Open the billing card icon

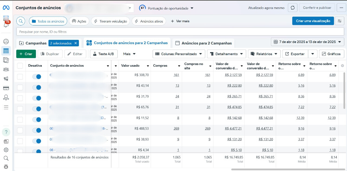[6, 88]
